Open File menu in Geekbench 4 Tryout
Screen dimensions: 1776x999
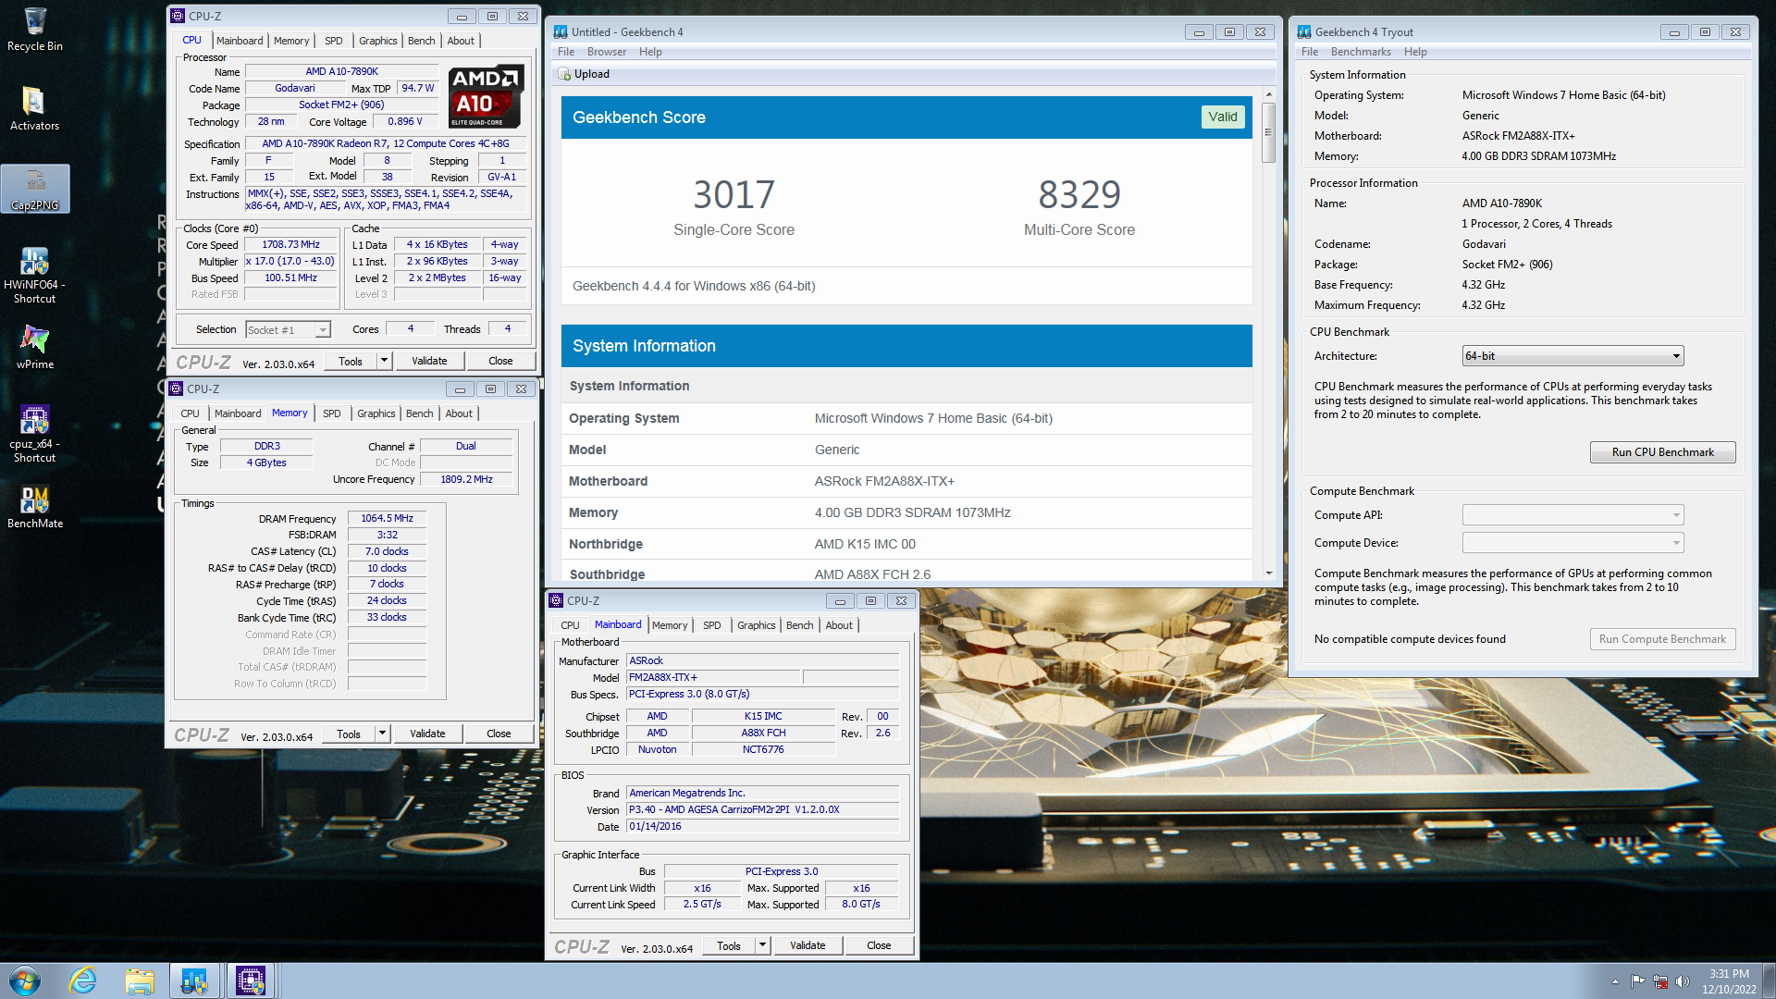point(1310,52)
